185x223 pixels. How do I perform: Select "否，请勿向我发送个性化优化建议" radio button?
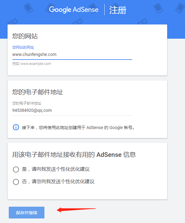coord(16,182)
